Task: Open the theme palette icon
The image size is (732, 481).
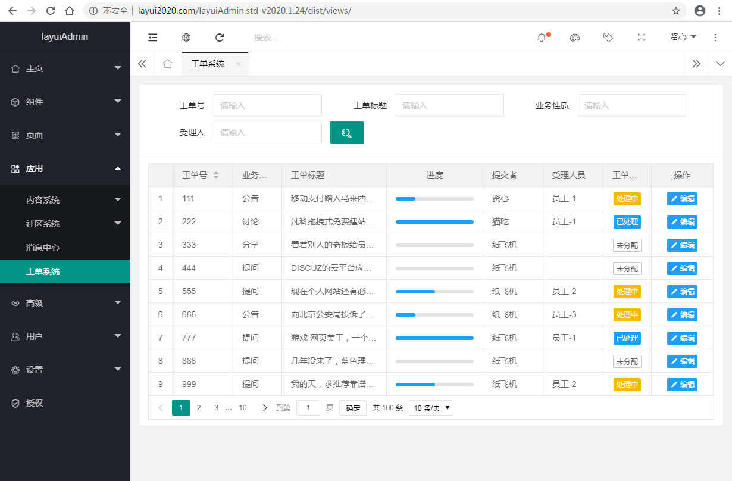Action: pyautogui.click(x=575, y=38)
